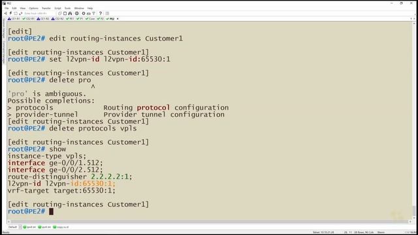418x235 pixels.
Task: Open the Edit menu
Action: coord(14,8)
